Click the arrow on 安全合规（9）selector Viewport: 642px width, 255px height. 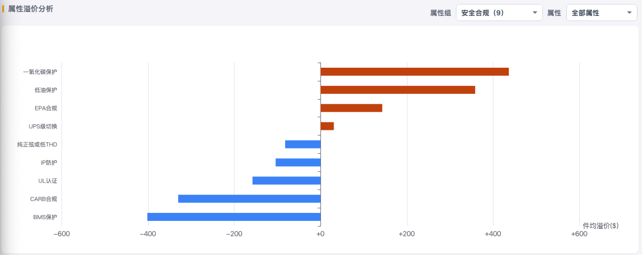[535, 13]
